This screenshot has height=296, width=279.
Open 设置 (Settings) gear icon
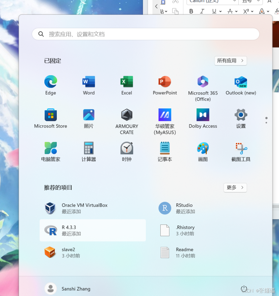click(241, 118)
